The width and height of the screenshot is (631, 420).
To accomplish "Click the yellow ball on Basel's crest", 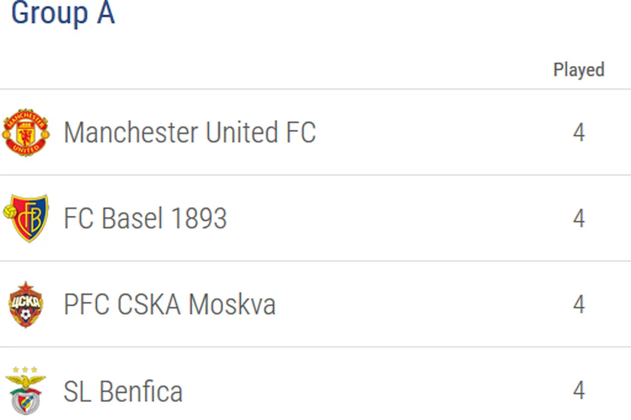I will 10,212.
